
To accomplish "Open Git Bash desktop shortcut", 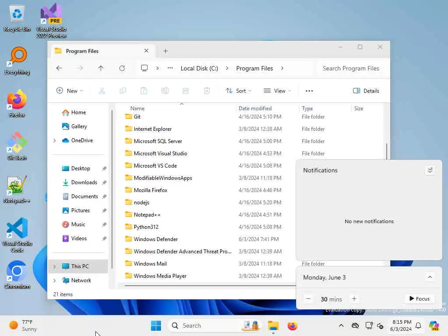I will pyautogui.click(x=17, y=146).
